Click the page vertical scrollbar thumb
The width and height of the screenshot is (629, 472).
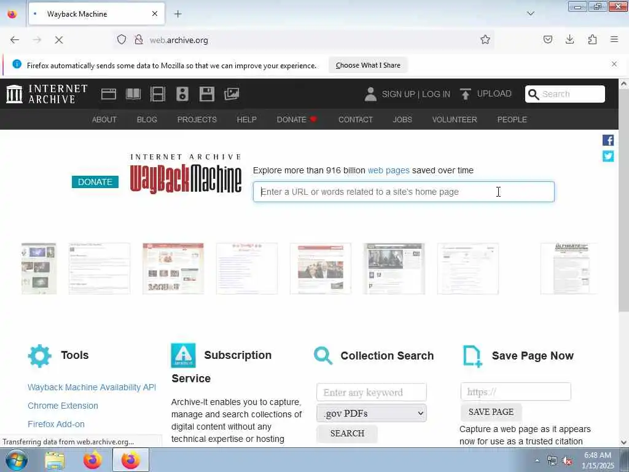pos(623,201)
